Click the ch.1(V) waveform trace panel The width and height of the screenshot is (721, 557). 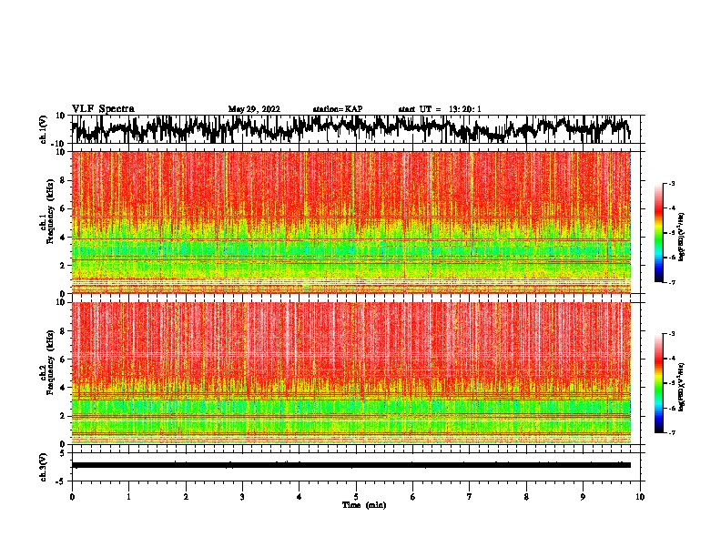356,129
